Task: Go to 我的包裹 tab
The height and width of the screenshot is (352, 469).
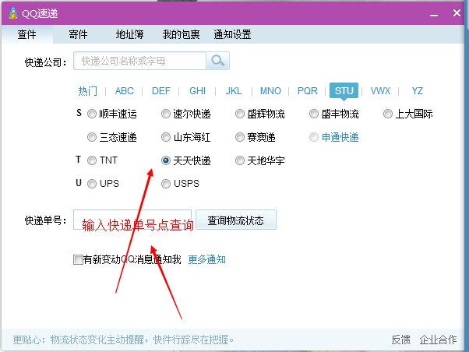Action: pyautogui.click(x=182, y=34)
